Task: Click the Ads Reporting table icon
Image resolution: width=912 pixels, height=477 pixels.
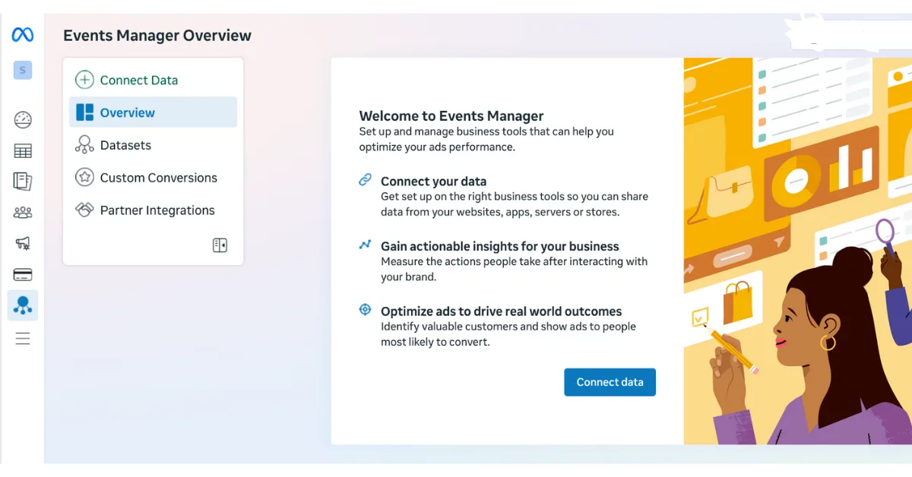Action: (22, 150)
